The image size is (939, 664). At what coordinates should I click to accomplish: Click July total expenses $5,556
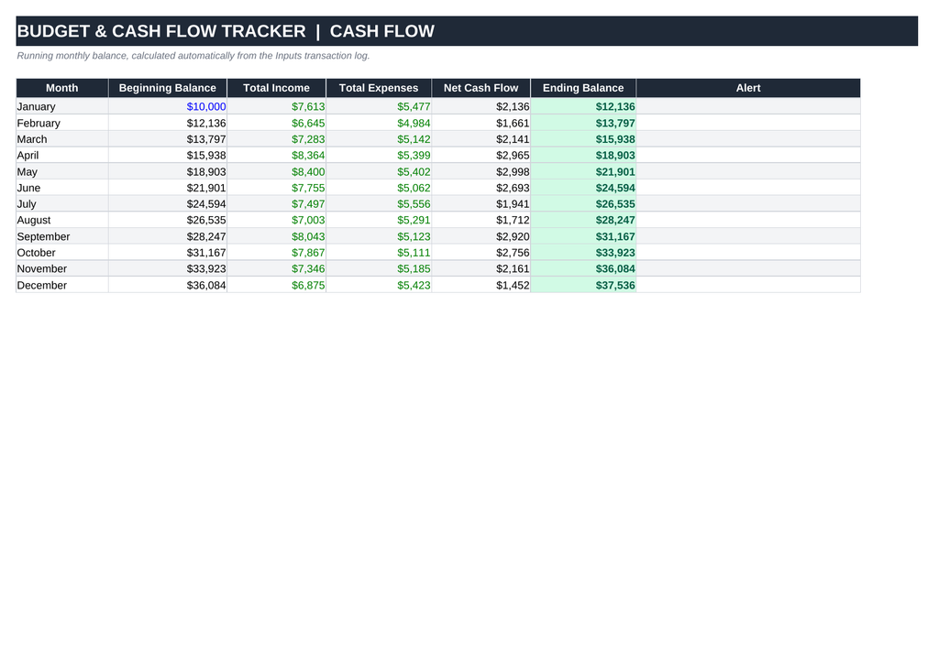point(379,204)
